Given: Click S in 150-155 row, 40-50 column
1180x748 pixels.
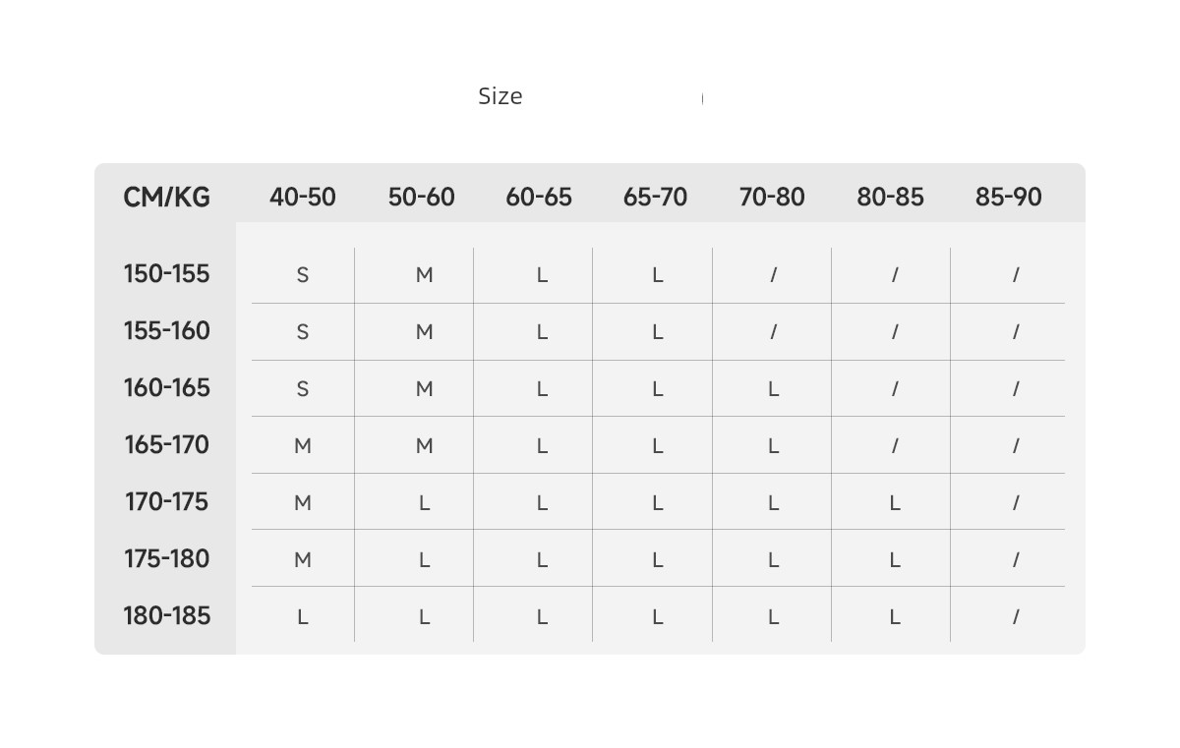Looking at the screenshot, I should [303, 275].
